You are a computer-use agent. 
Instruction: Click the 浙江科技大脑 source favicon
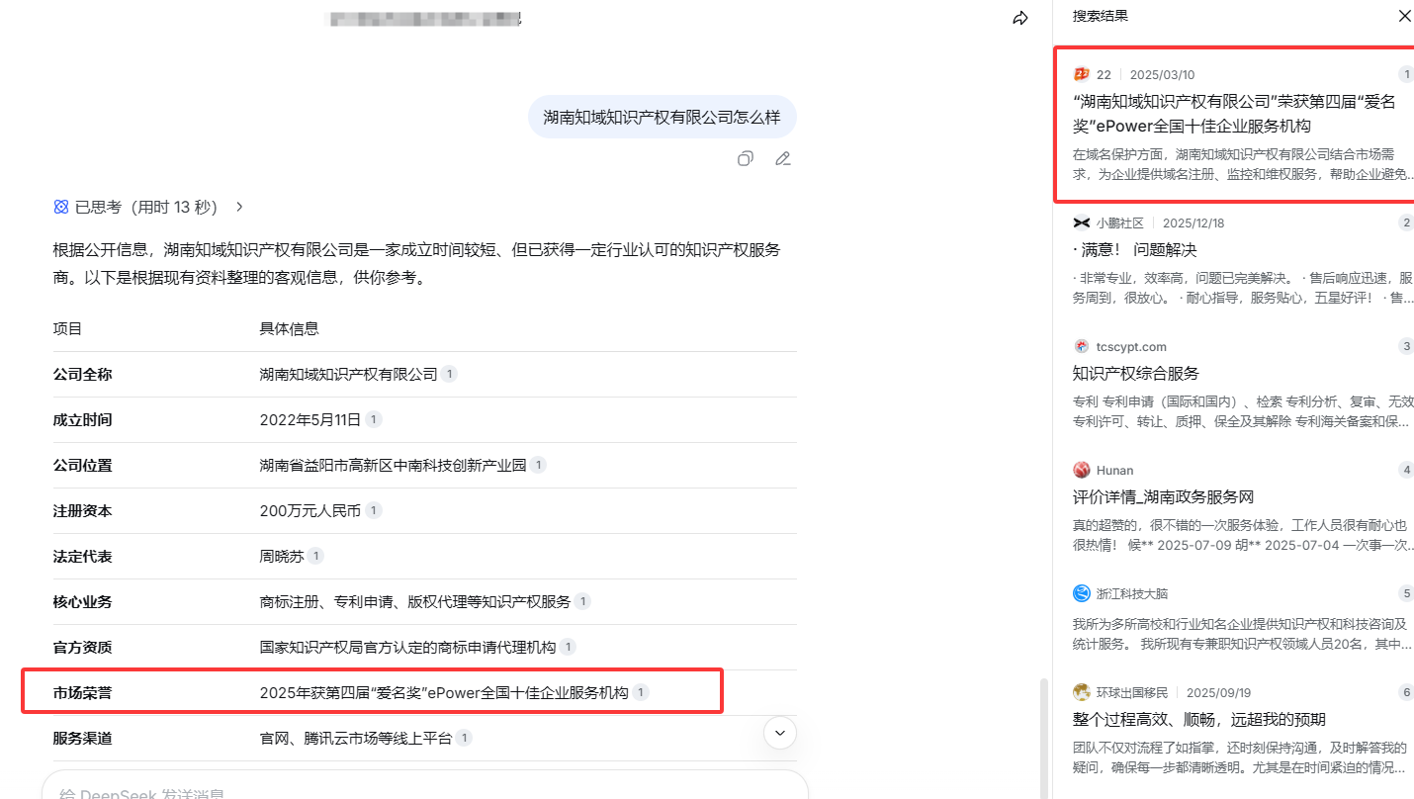(1081, 593)
